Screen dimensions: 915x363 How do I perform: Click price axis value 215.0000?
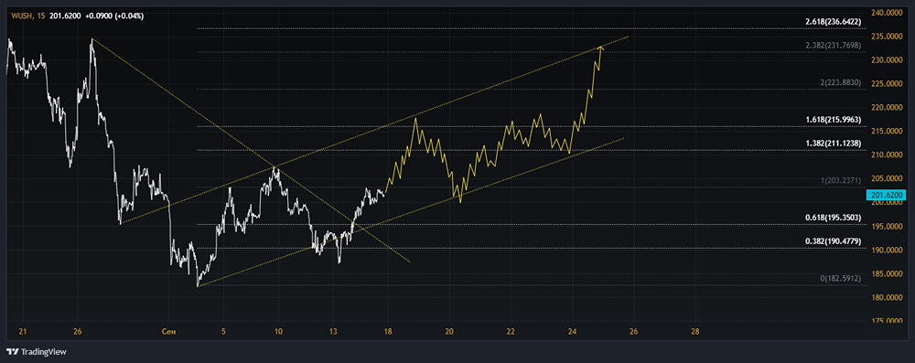point(888,131)
